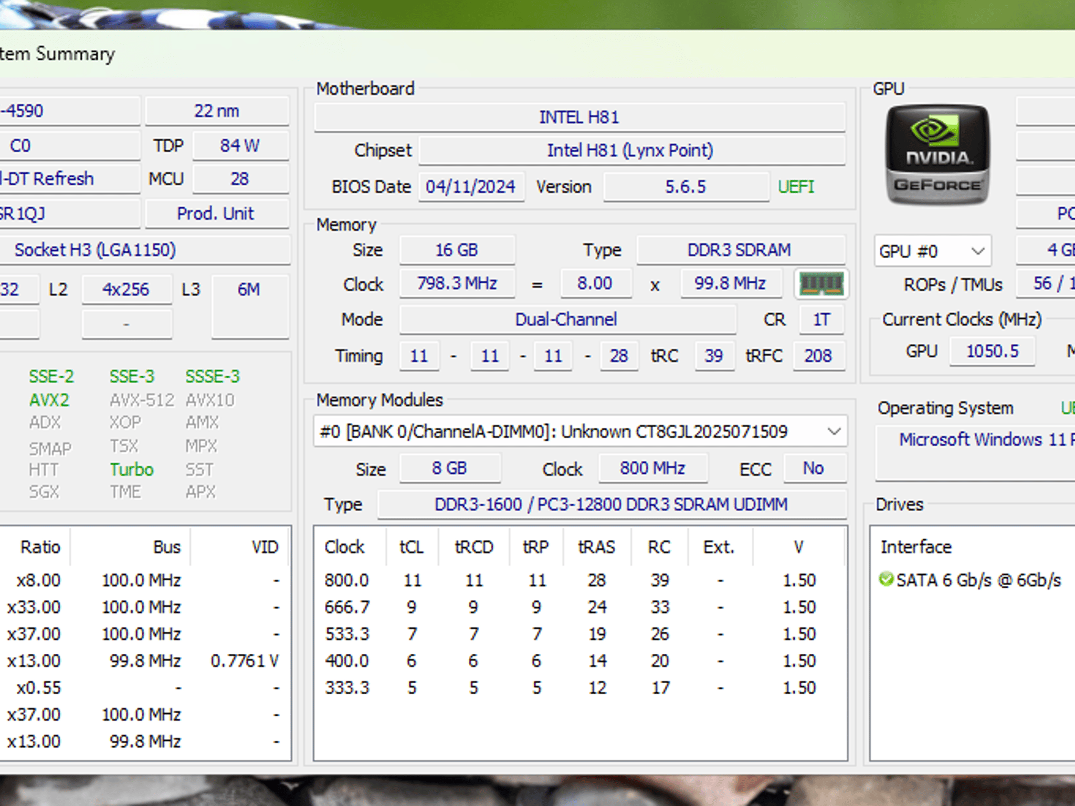Viewport: 1075px width, 806px height.
Task: Click the NVIDIA GeForce logo icon
Action: click(x=937, y=154)
